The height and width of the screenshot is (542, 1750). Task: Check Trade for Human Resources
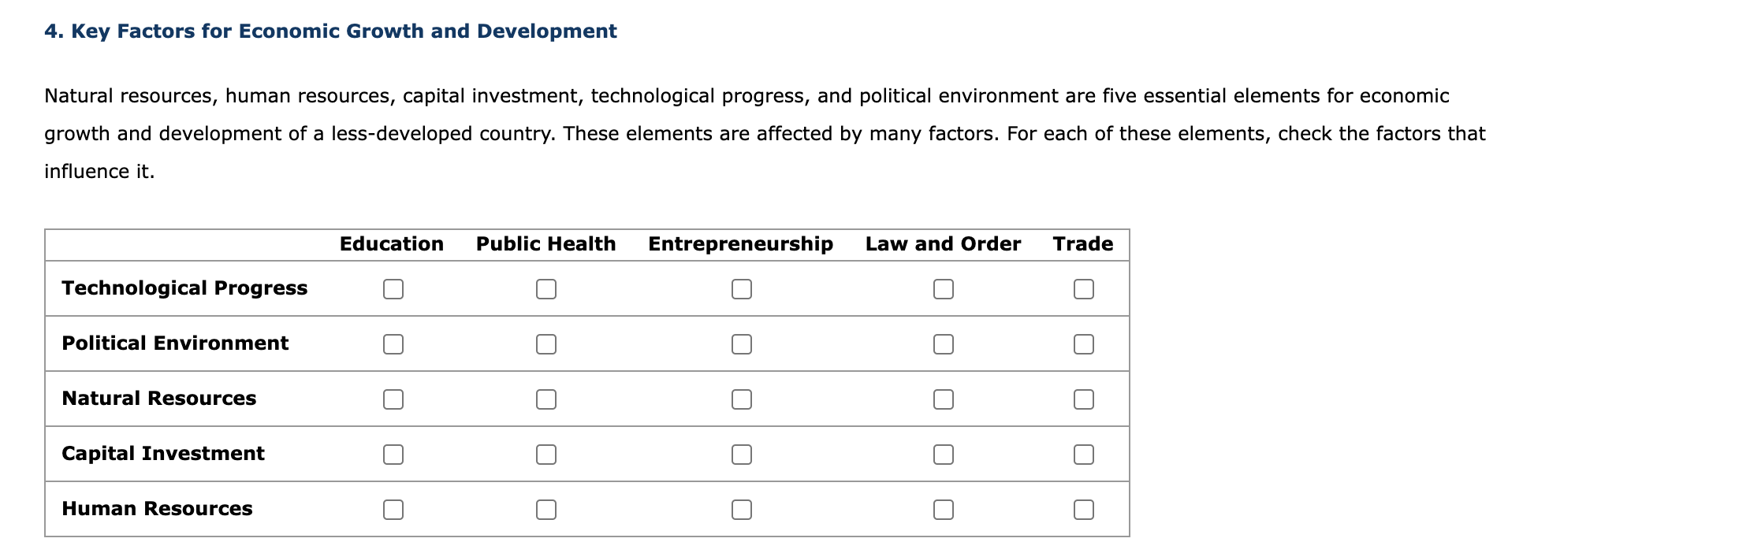tap(1083, 510)
